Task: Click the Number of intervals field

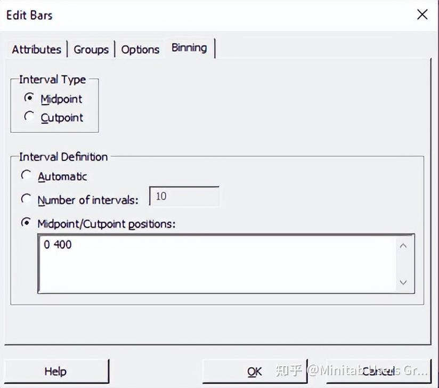Action: (x=184, y=197)
